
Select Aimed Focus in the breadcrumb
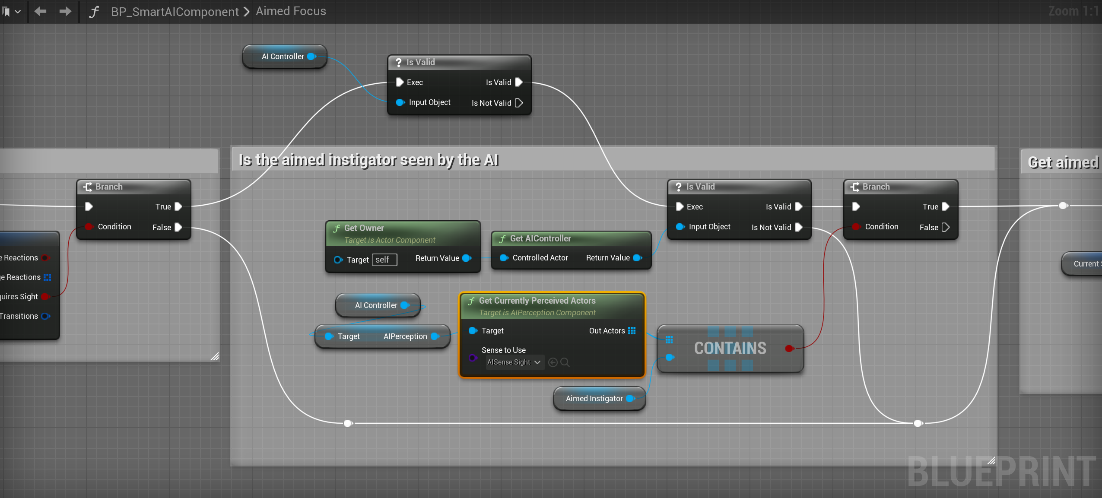[290, 11]
